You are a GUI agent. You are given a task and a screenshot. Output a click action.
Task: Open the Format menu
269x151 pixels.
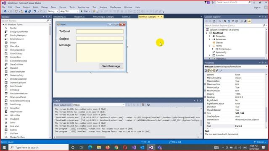[63, 7]
